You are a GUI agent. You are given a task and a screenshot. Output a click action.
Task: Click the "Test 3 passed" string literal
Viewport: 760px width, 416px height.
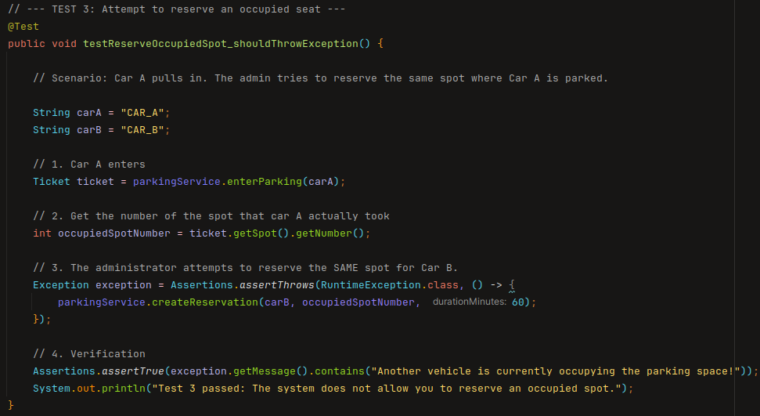387,389
